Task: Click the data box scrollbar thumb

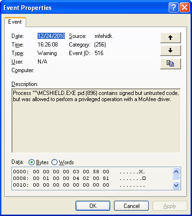Action: click(176, 178)
